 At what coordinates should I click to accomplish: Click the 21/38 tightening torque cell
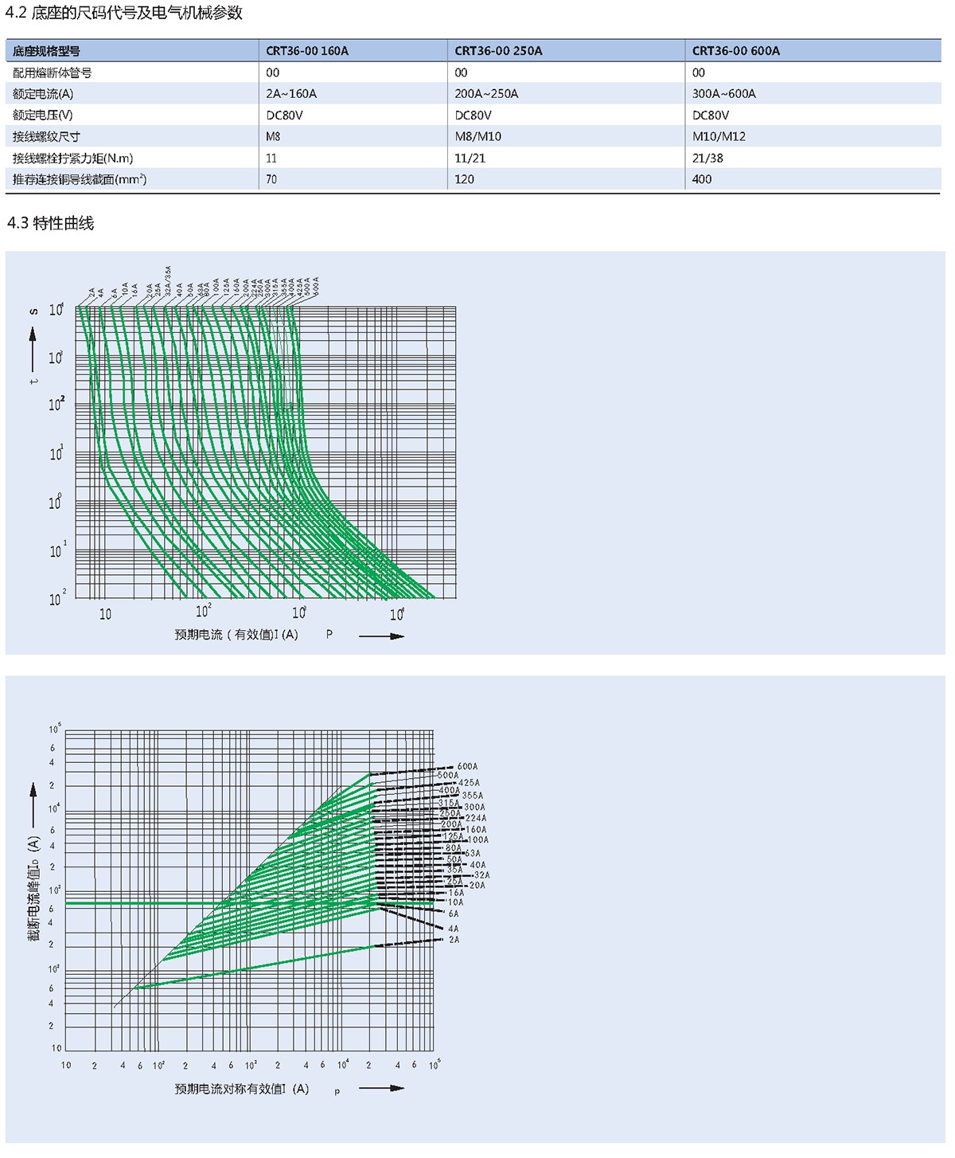tap(707, 158)
